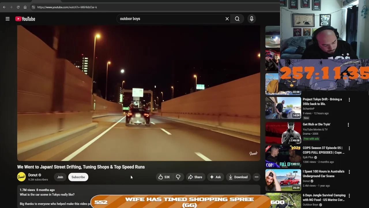Open Get Rich or Die Tryin' thumbnail
Screen dimensions: 369x208
tap(283, 133)
